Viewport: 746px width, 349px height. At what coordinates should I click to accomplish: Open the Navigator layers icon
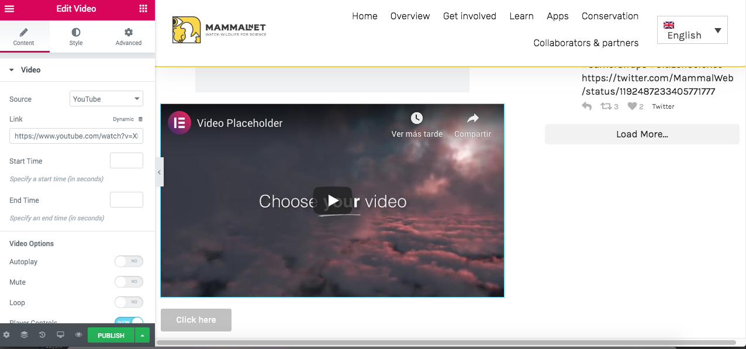(x=24, y=335)
